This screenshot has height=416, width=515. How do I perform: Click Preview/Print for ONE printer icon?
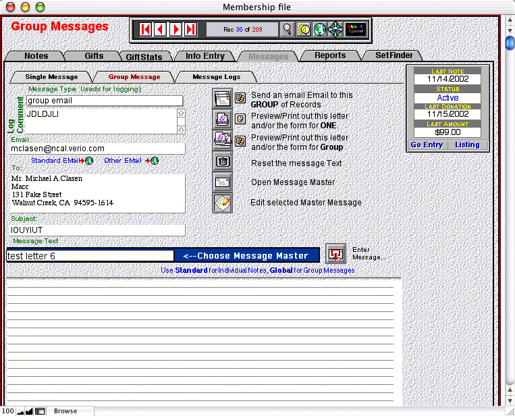pyautogui.click(x=222, y=120)
